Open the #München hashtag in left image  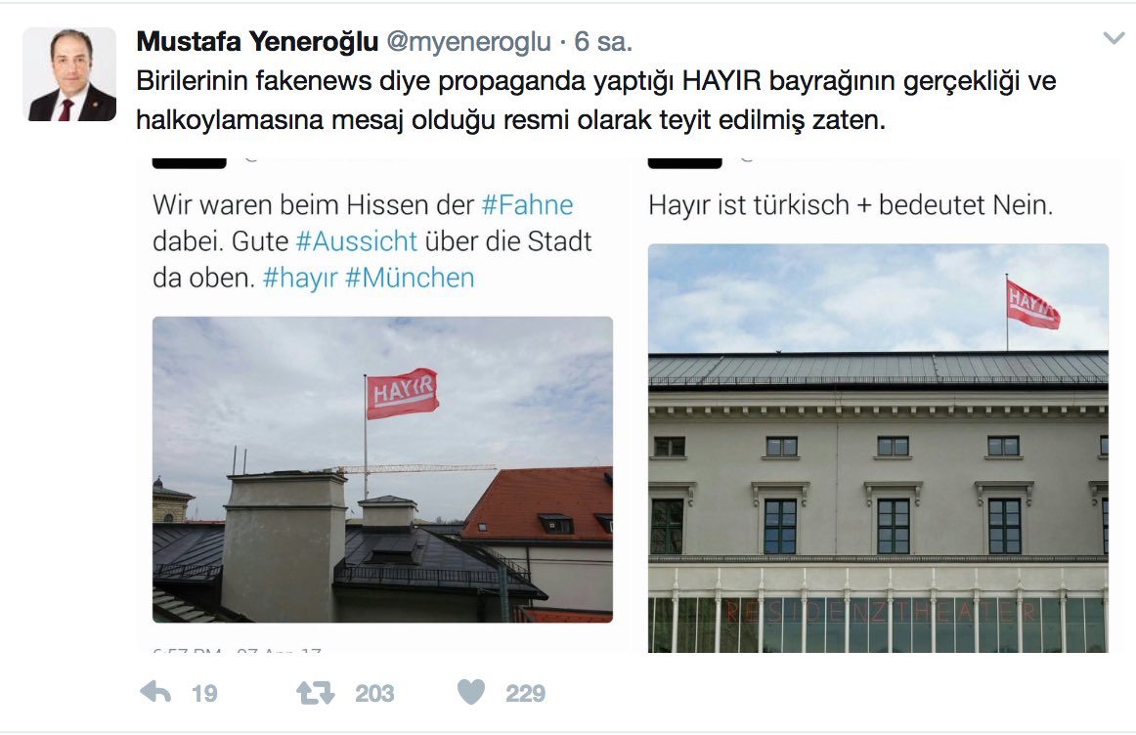click(x=410, y=279)
